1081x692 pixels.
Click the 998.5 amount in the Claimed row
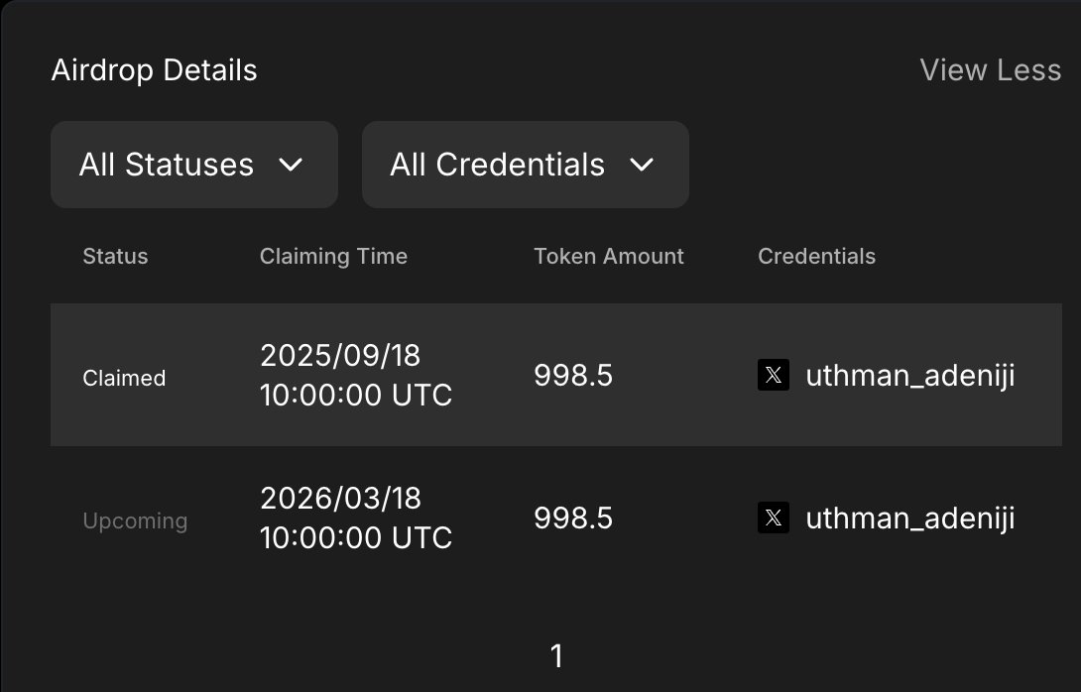click(x=573, y=376)
